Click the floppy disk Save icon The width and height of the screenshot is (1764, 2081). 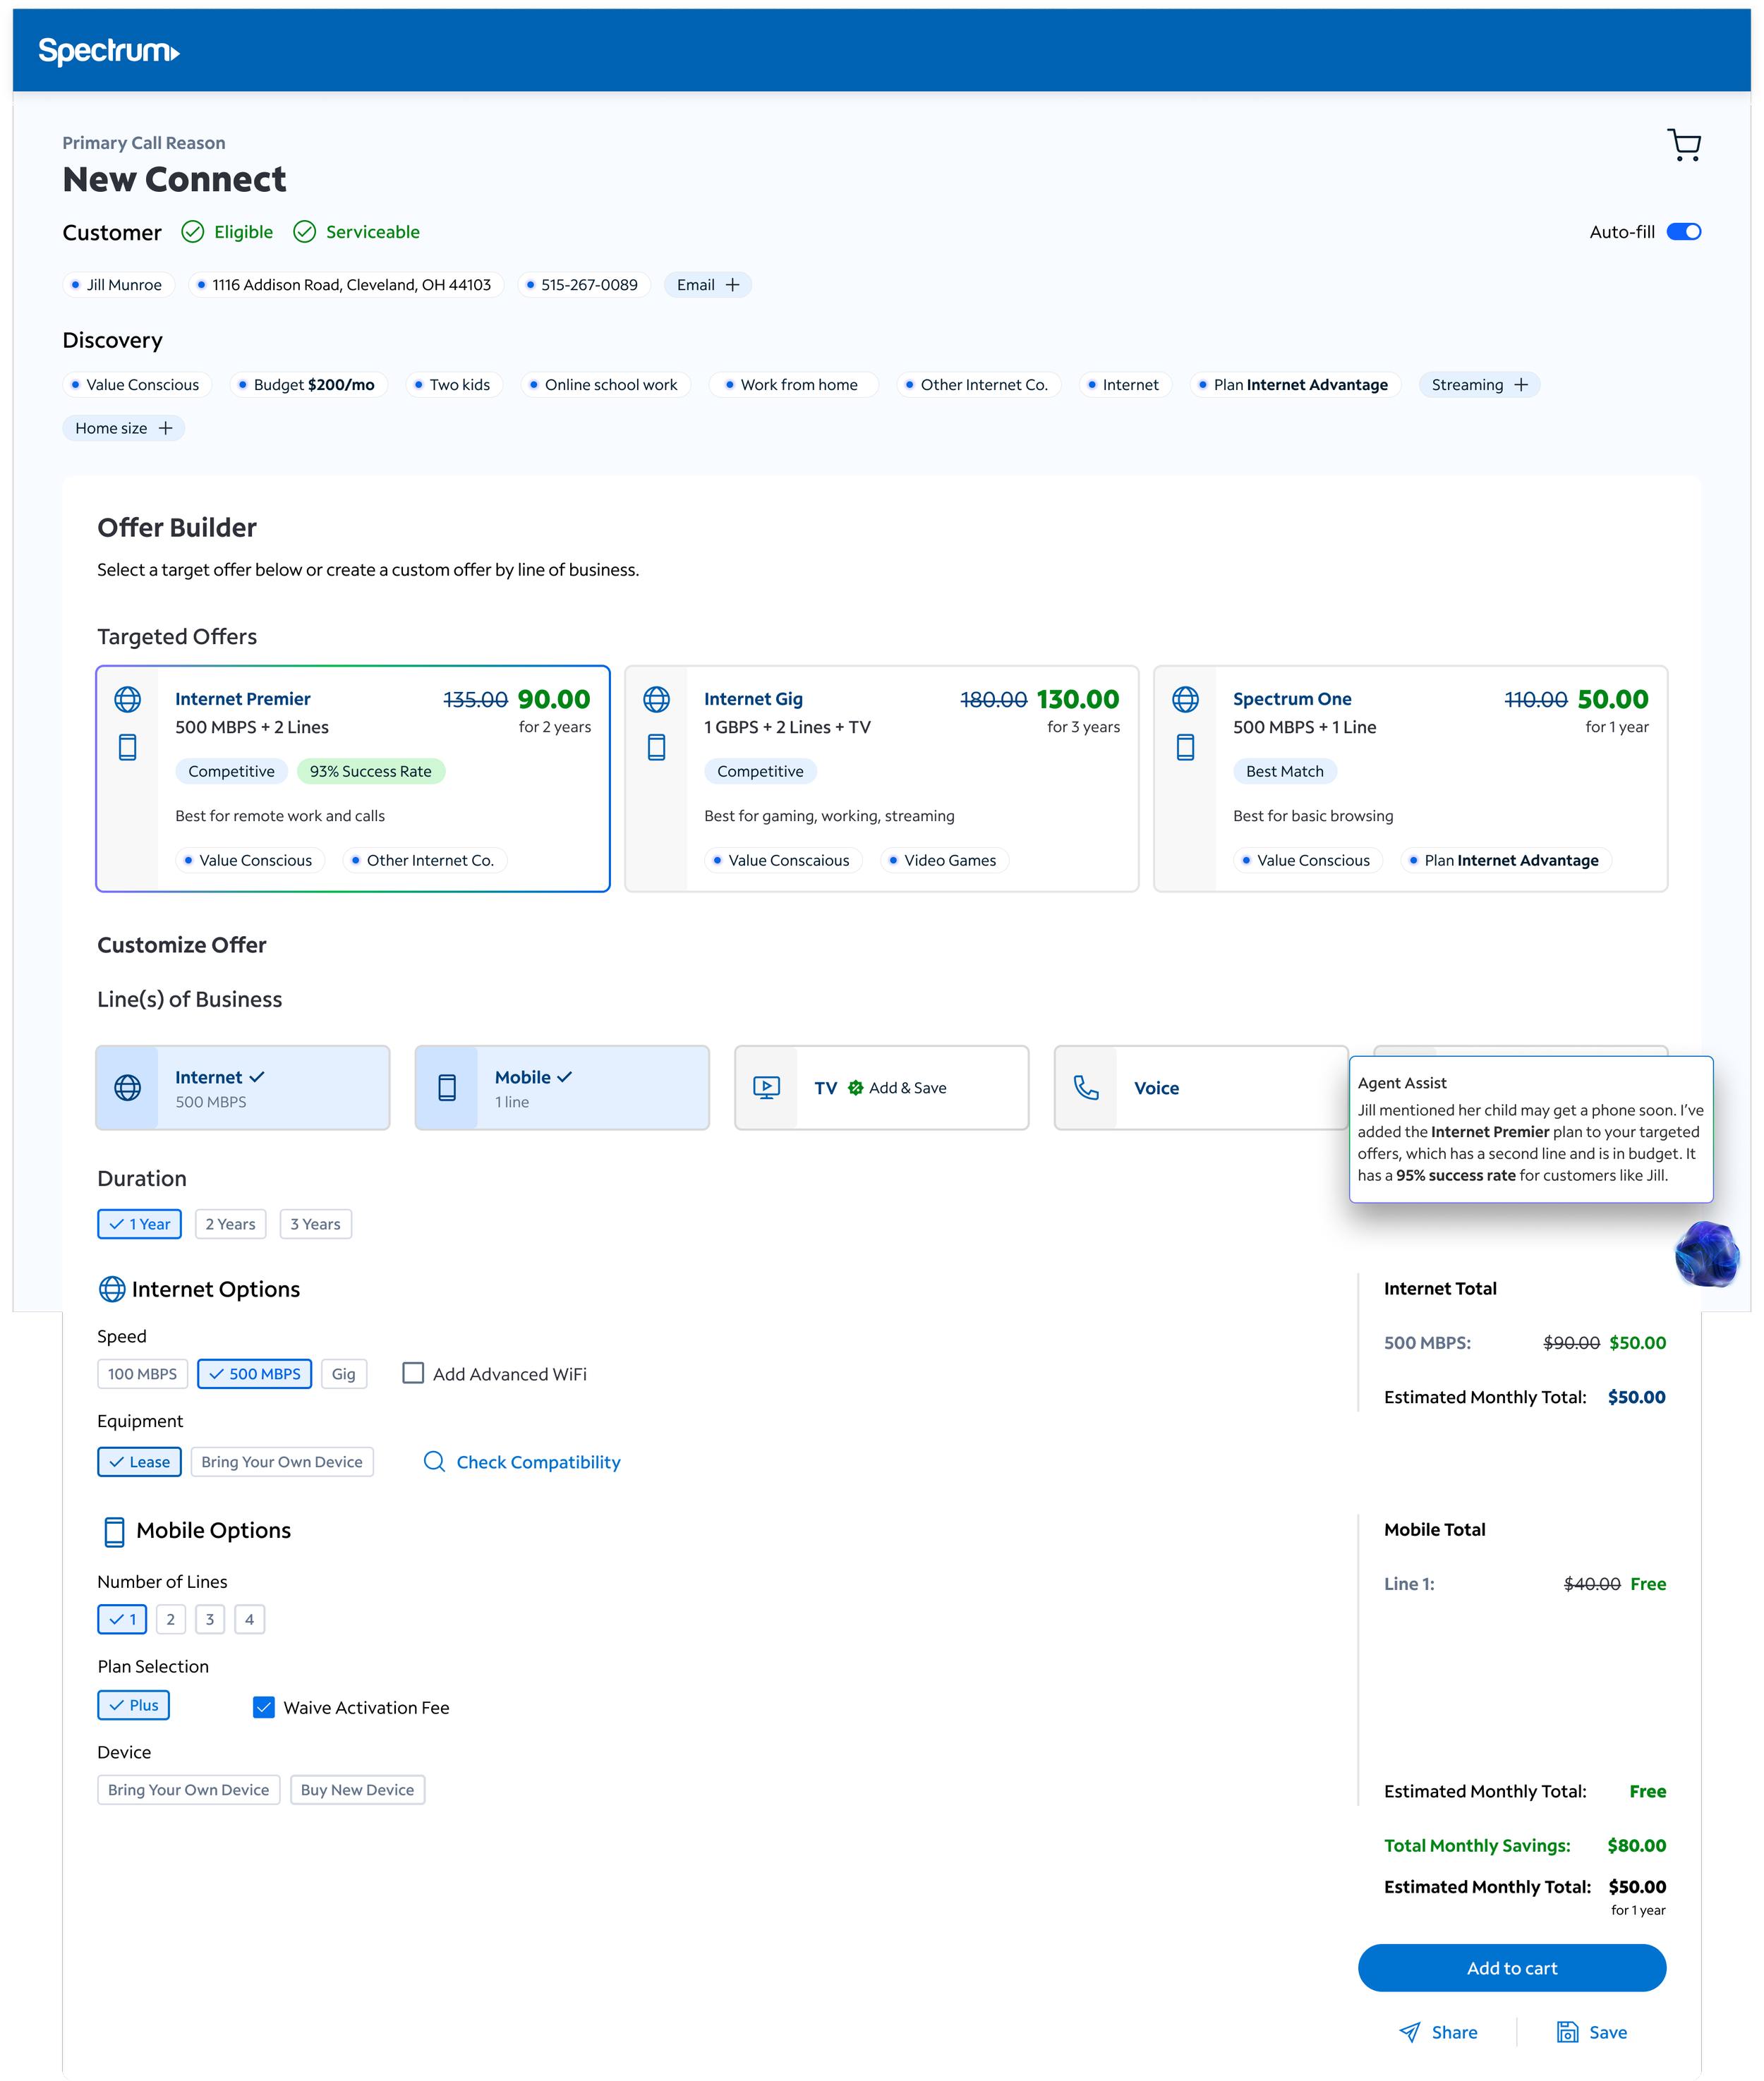click(x=1567, y=2031)
